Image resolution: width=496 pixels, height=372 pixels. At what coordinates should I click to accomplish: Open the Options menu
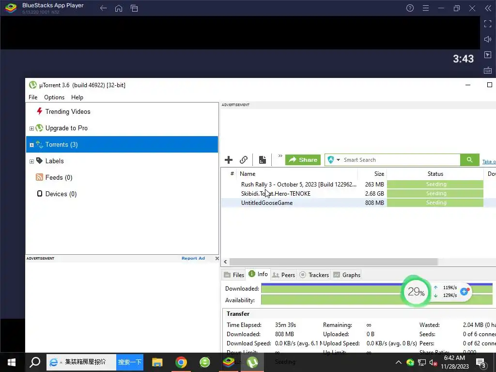coord(54,97)
